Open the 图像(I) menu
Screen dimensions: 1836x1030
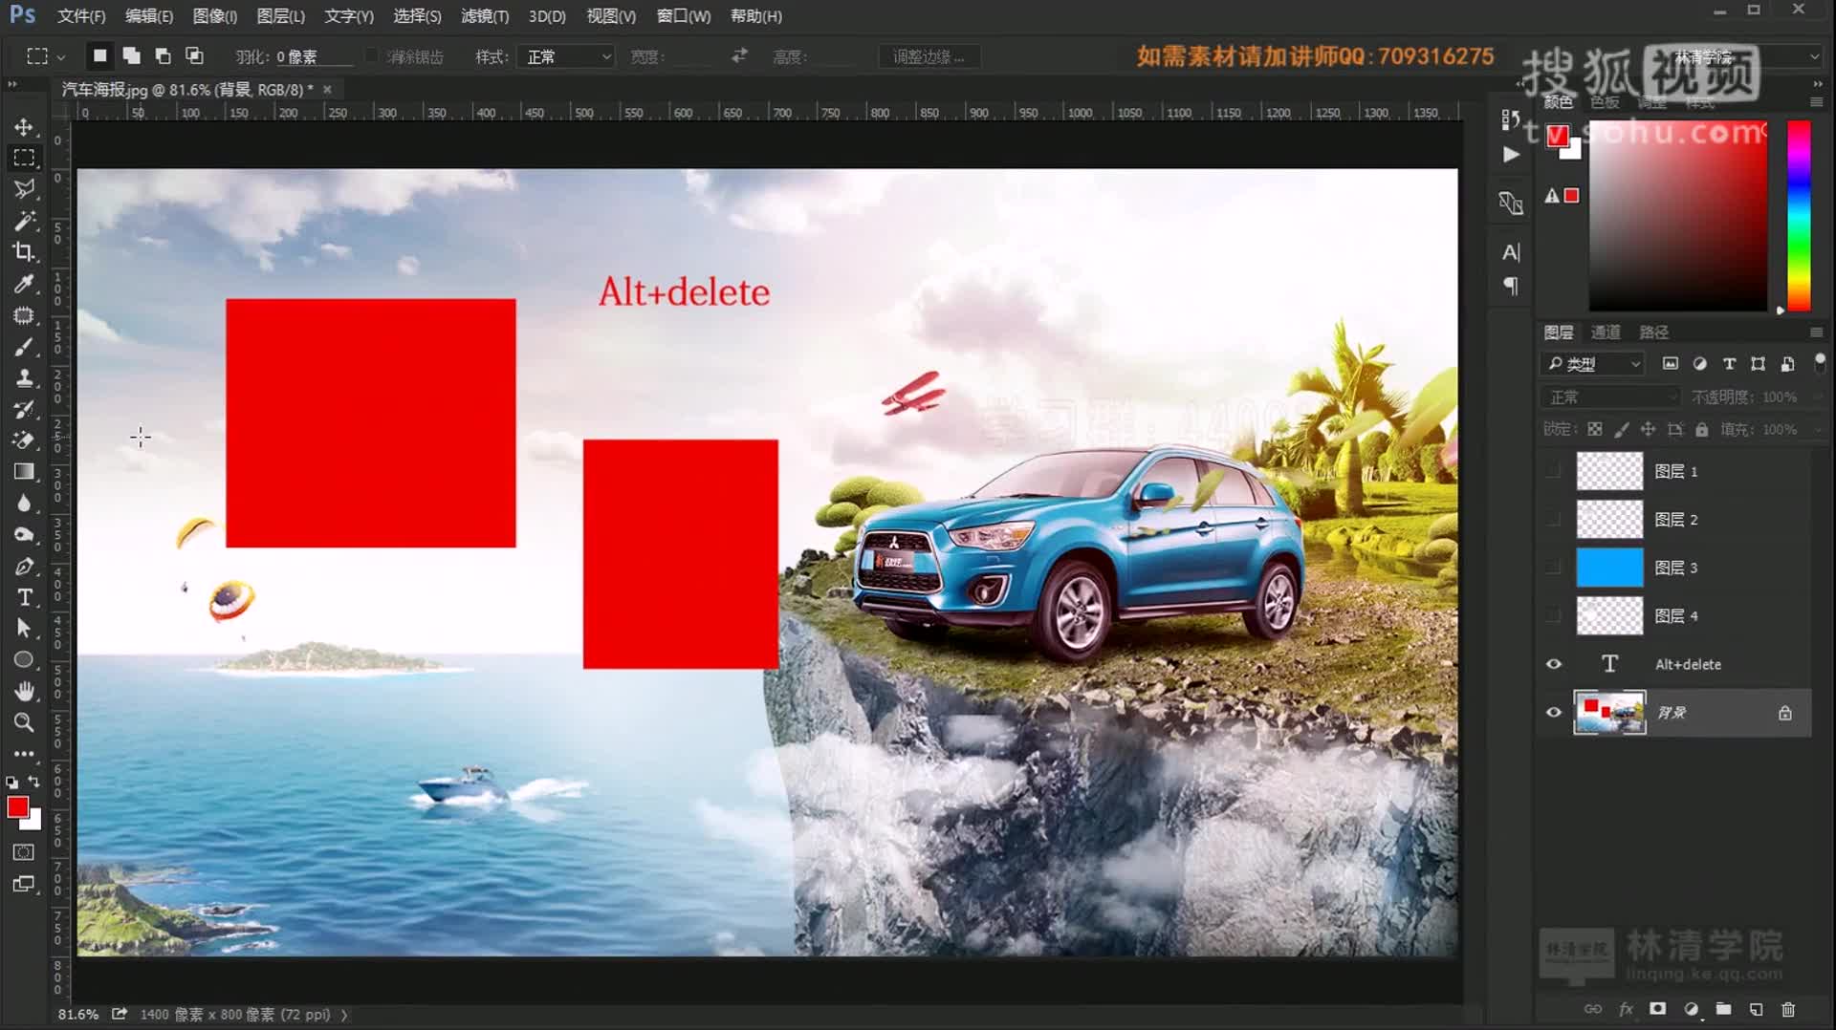pyautogui.click(x=215, y=16)
